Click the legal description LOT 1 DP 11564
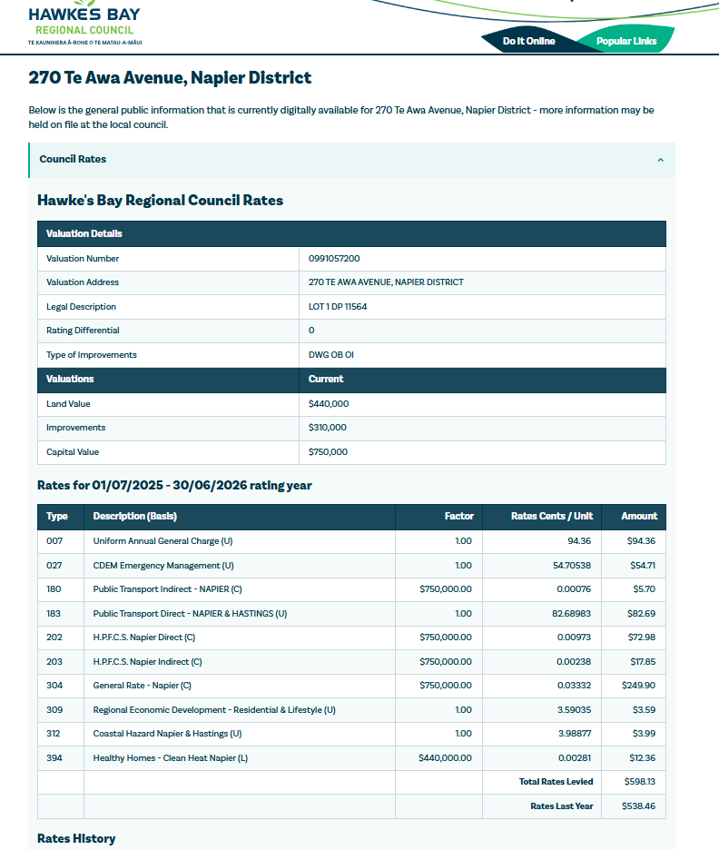 point(338,307)
